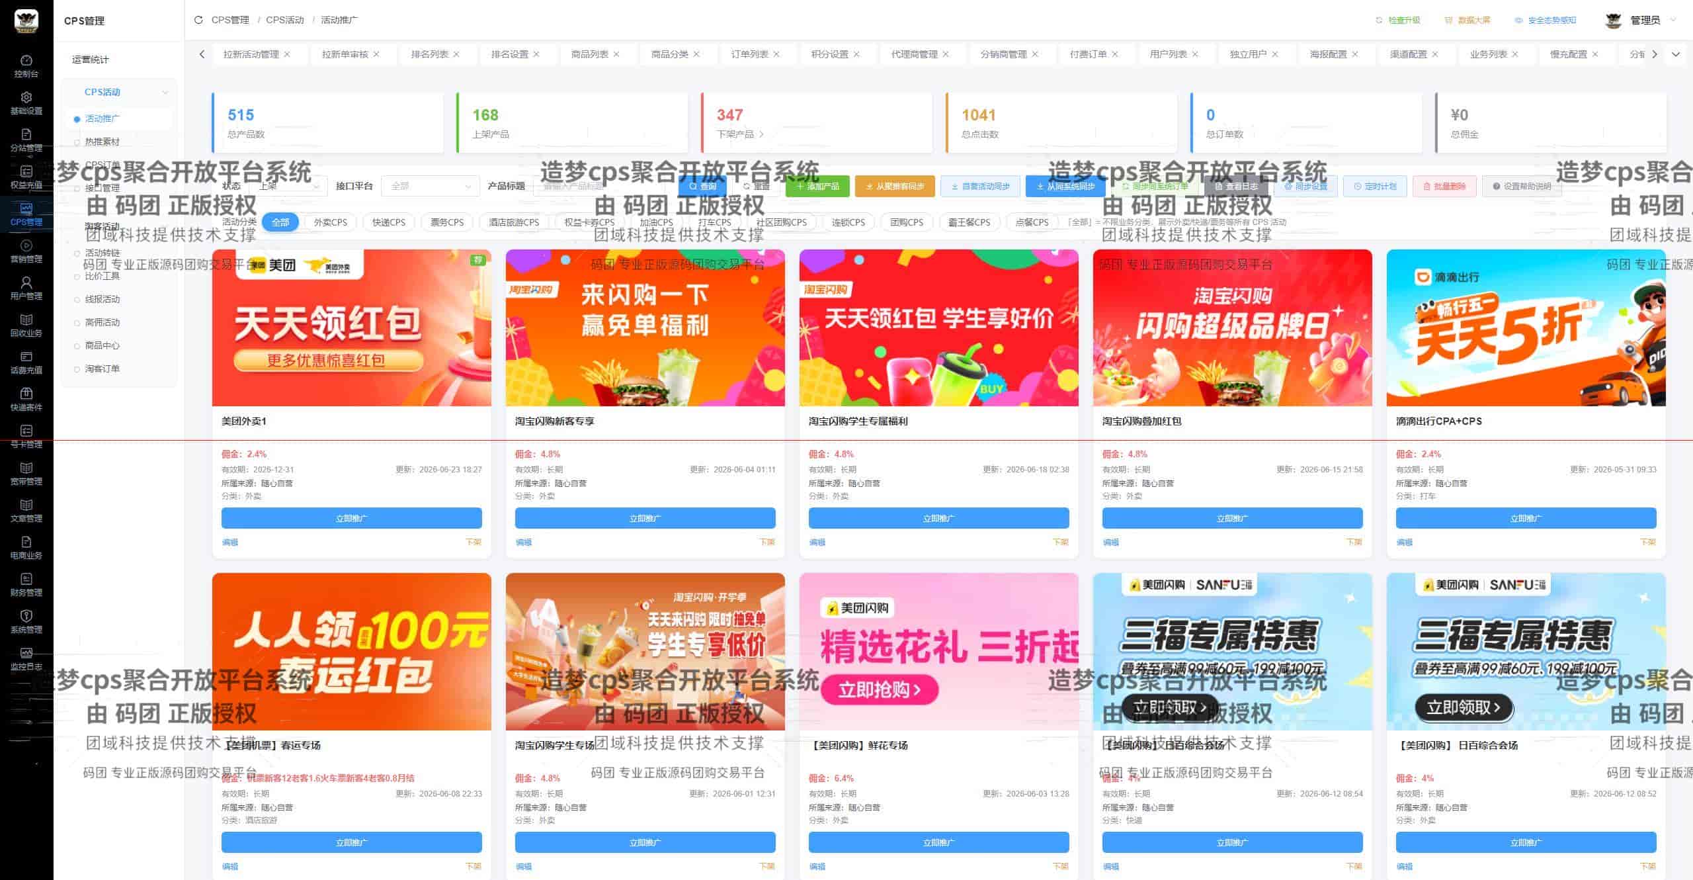1693x880 pixels.
Task: Close the 拉新活动管理 tab
Action: click(x=287, y=54)
